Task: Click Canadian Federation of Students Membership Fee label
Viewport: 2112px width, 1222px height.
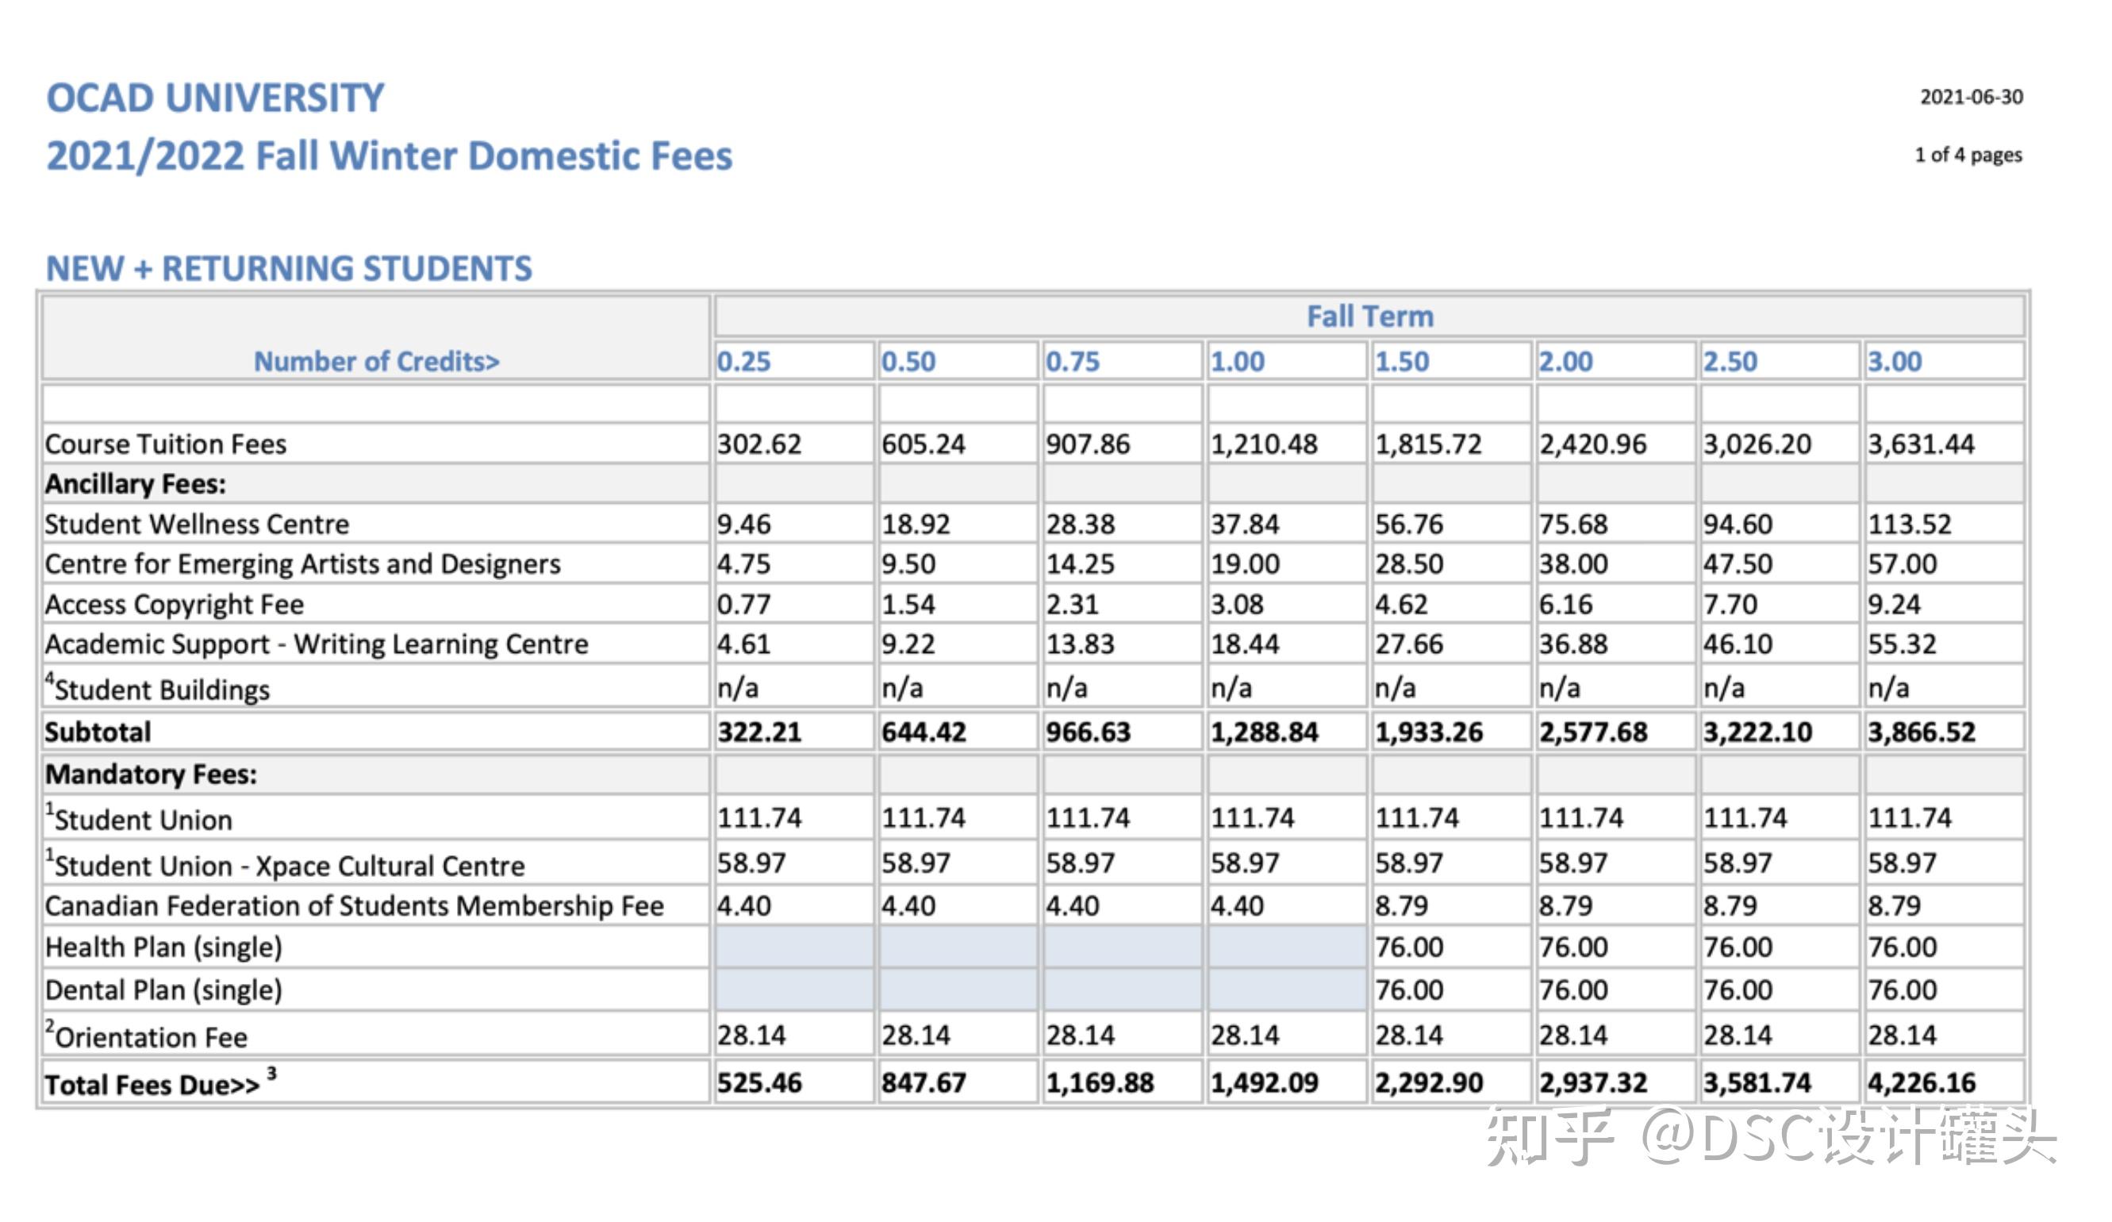Action: 355,906
